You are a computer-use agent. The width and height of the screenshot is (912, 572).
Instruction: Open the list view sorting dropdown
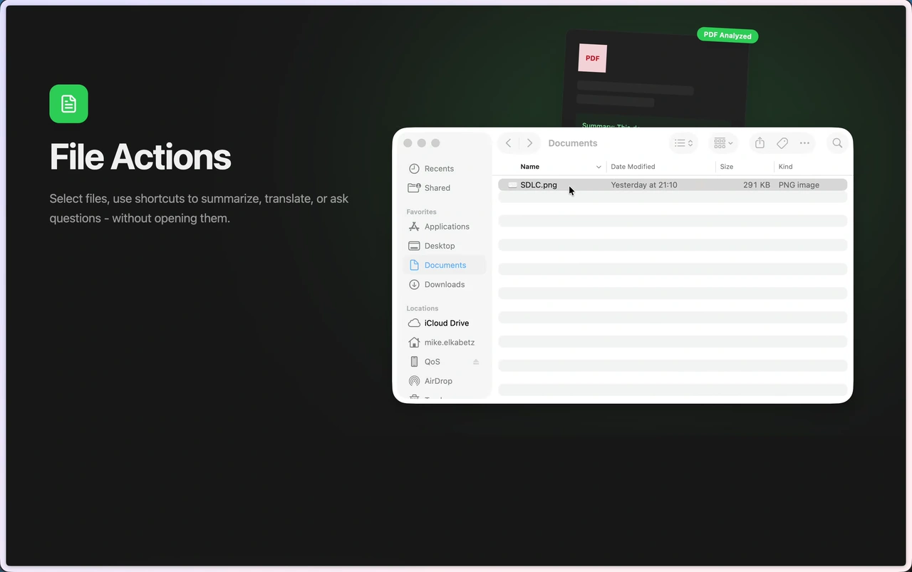pos(683,142)
